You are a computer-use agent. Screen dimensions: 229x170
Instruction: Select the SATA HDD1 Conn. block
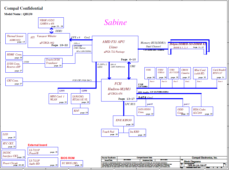tap(145, 111)
